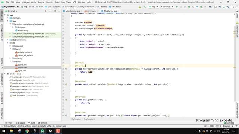The width and height of the screenshot is (239, 134).
Task: Expand the drawable folder
Action: click(x=10, y=46)
